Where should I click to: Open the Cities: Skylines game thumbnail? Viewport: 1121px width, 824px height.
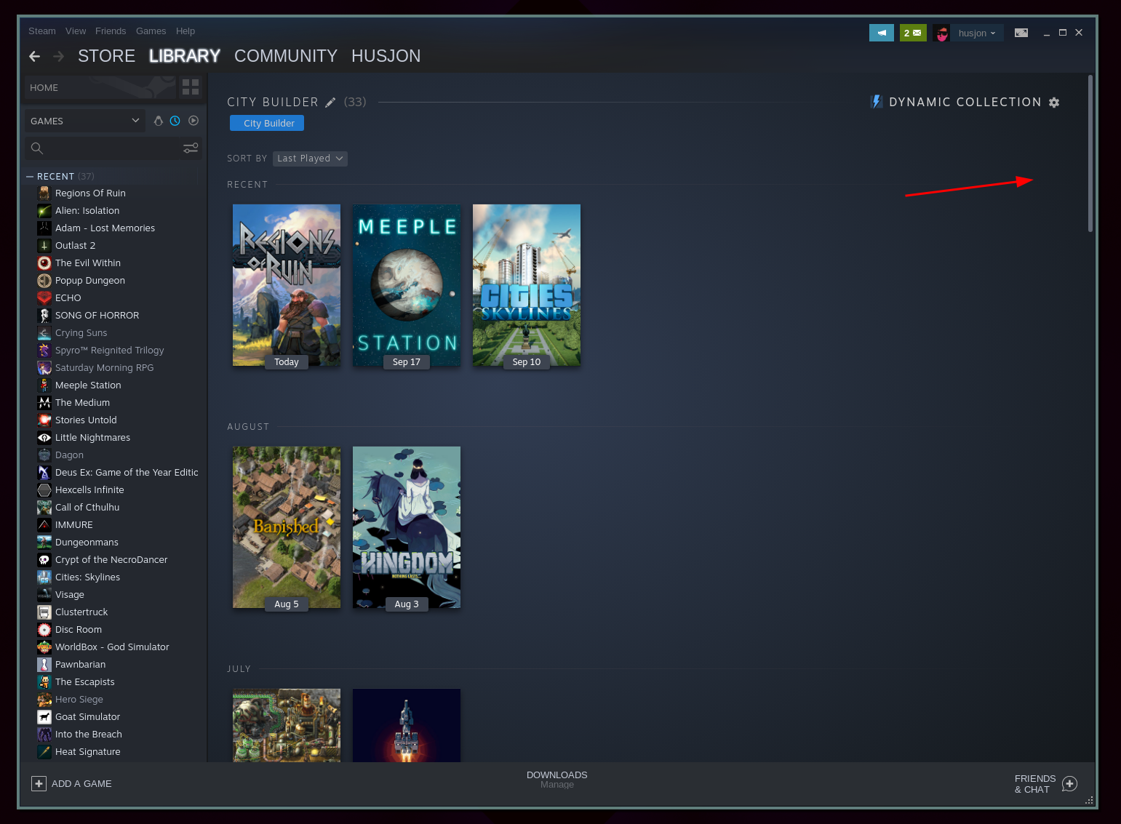point(526,285)
